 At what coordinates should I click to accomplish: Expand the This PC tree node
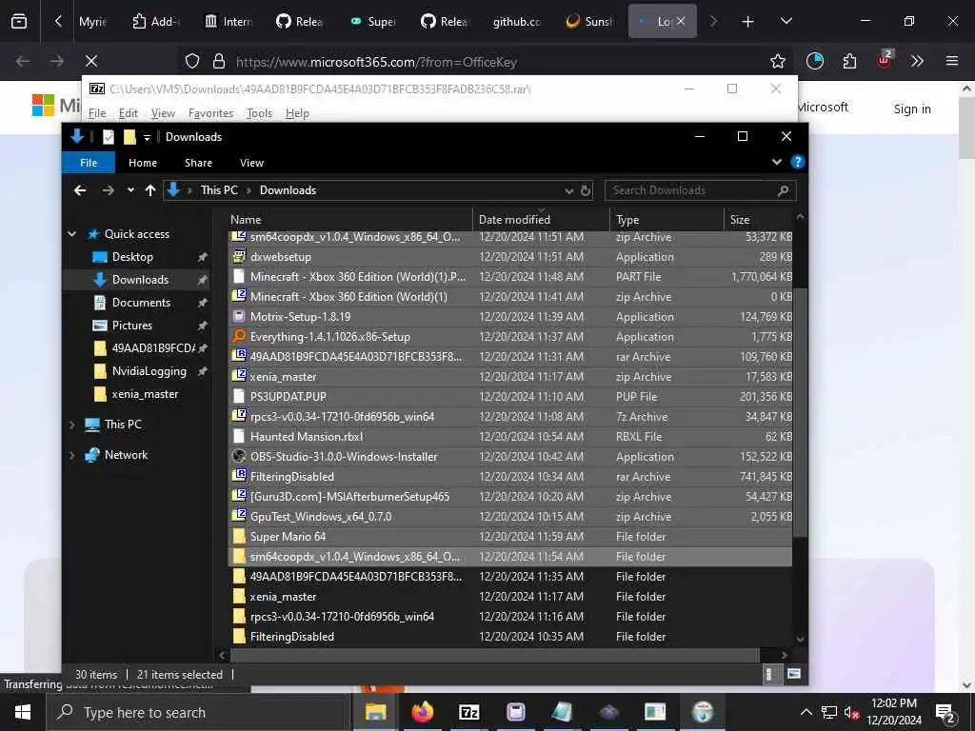point(72,425)
